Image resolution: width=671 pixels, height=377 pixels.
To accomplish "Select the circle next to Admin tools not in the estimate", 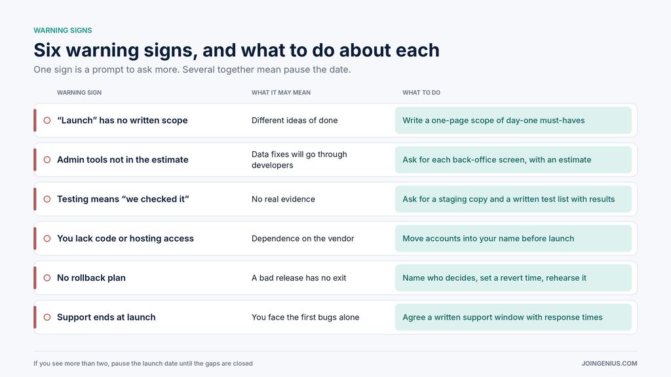I will 47,160.
